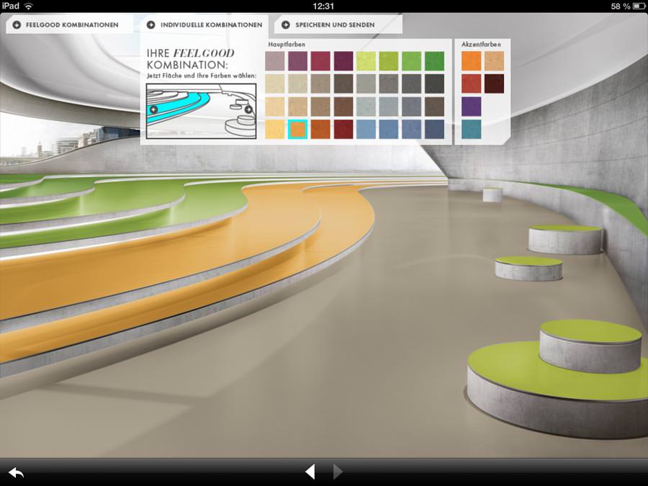Pick the light tan Akzentfarben swatch
This screenshot has width=648, height=486.
tap(494, 61)
